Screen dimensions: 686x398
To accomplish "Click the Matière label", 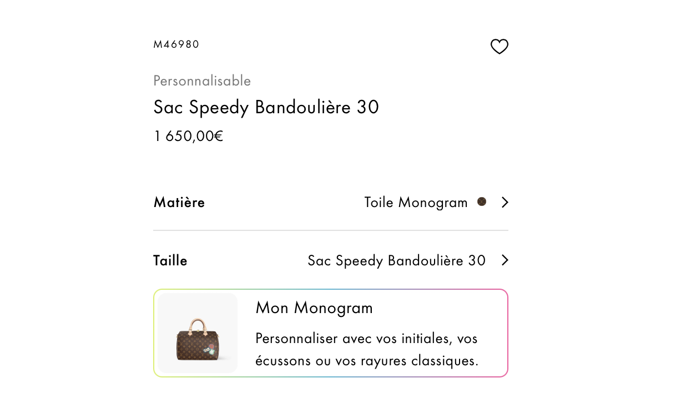I will [x=179, y=203].
